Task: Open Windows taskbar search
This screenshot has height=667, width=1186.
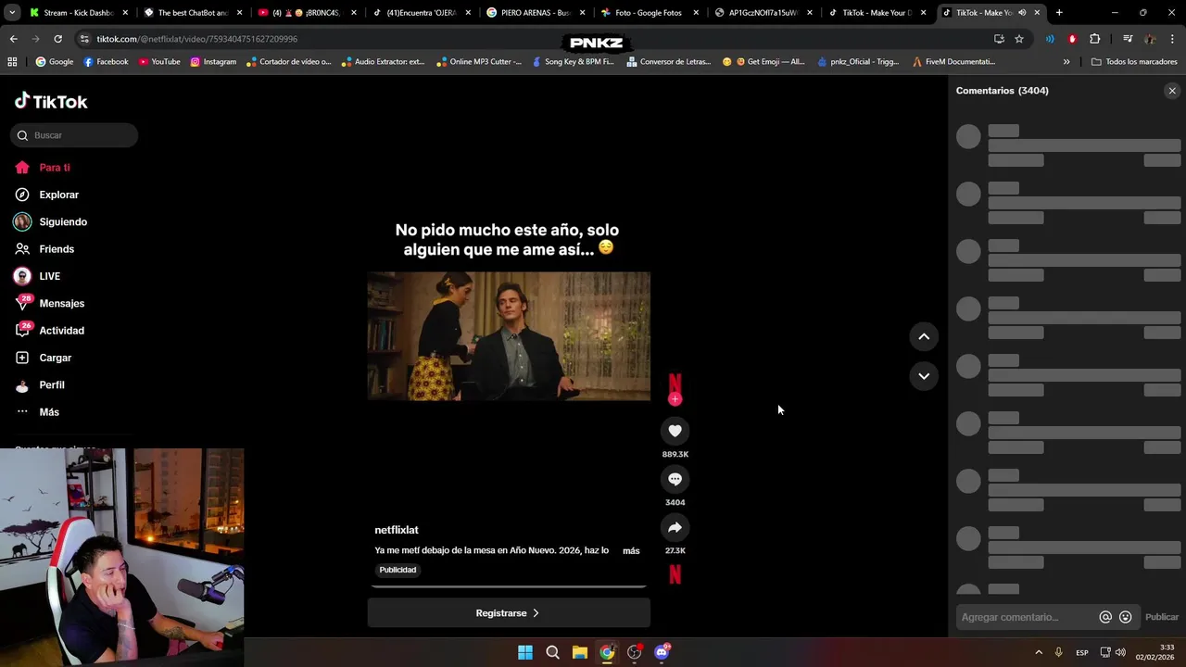Action: (552, 652)
